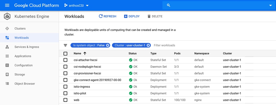The width and height of the screenshot is (276, 105).
Task: Click the green status icon for istio-ingress
Action: pyautogui.click(x=131, y=87)
